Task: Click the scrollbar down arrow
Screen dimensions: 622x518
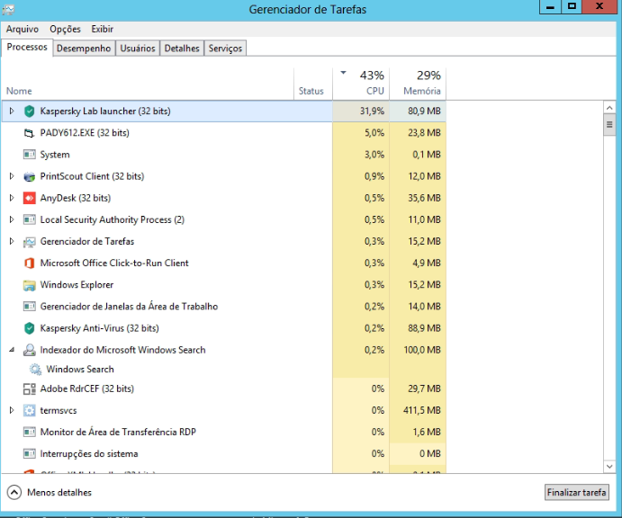Action: pyautogui.click(x=609, y=467)
